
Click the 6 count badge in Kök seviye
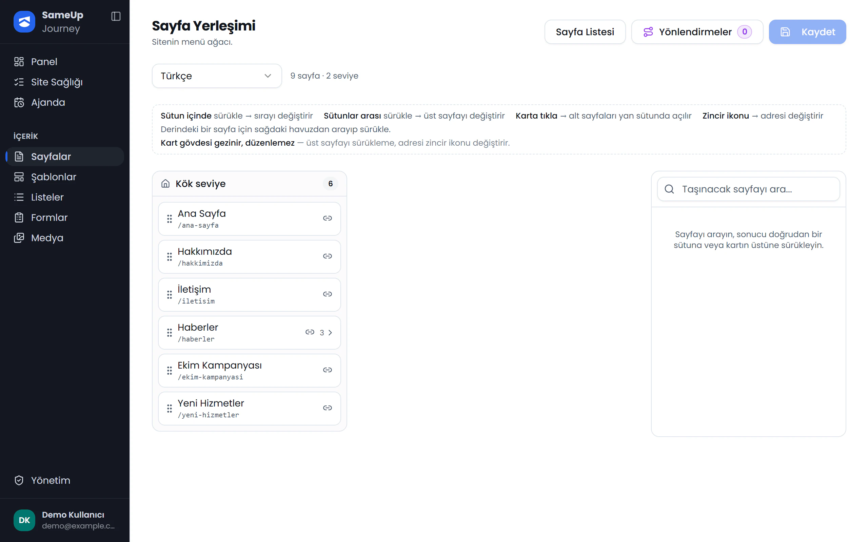point(330,184)
